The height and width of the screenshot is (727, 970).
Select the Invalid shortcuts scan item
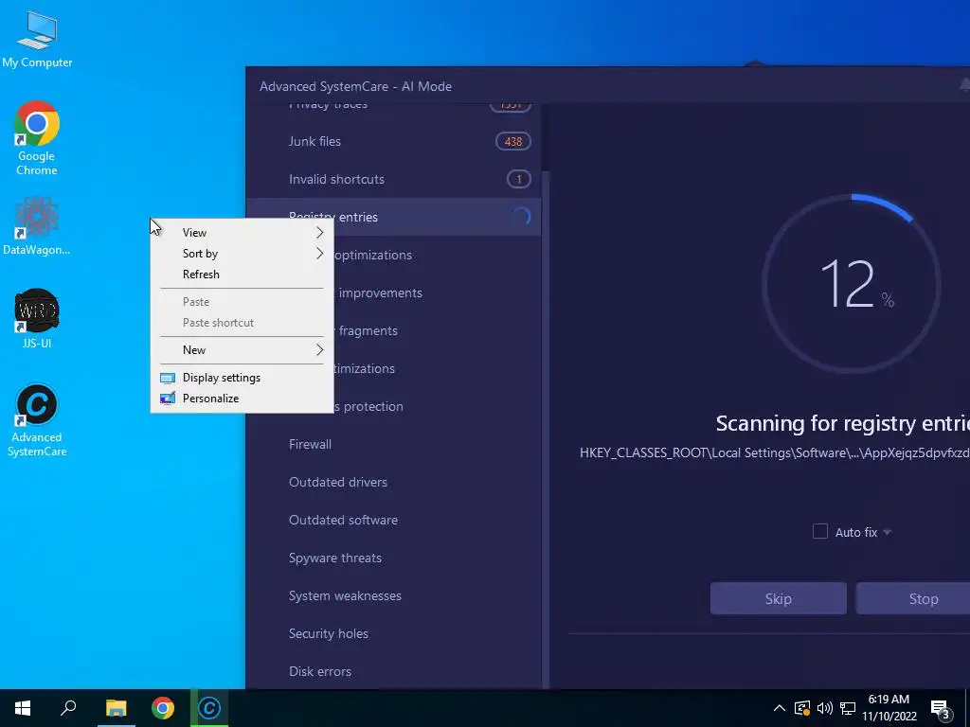coord(393,179)
